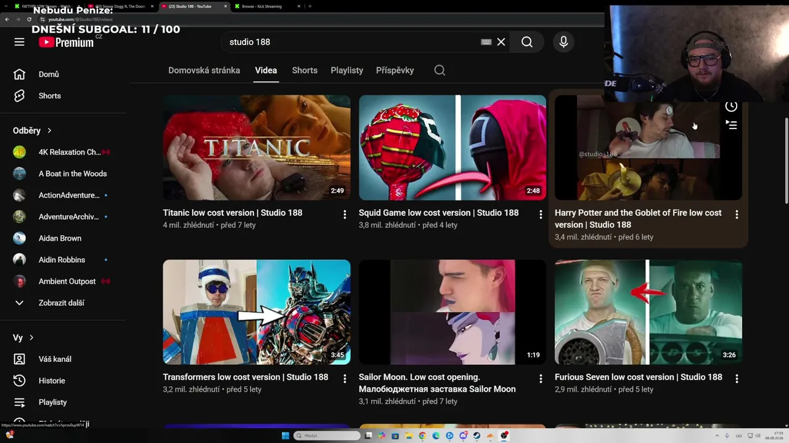The height and width of the screenshot is (443, 789).
Task: Switch to the Příspěvky channel tab
Action: click(395, 70)
